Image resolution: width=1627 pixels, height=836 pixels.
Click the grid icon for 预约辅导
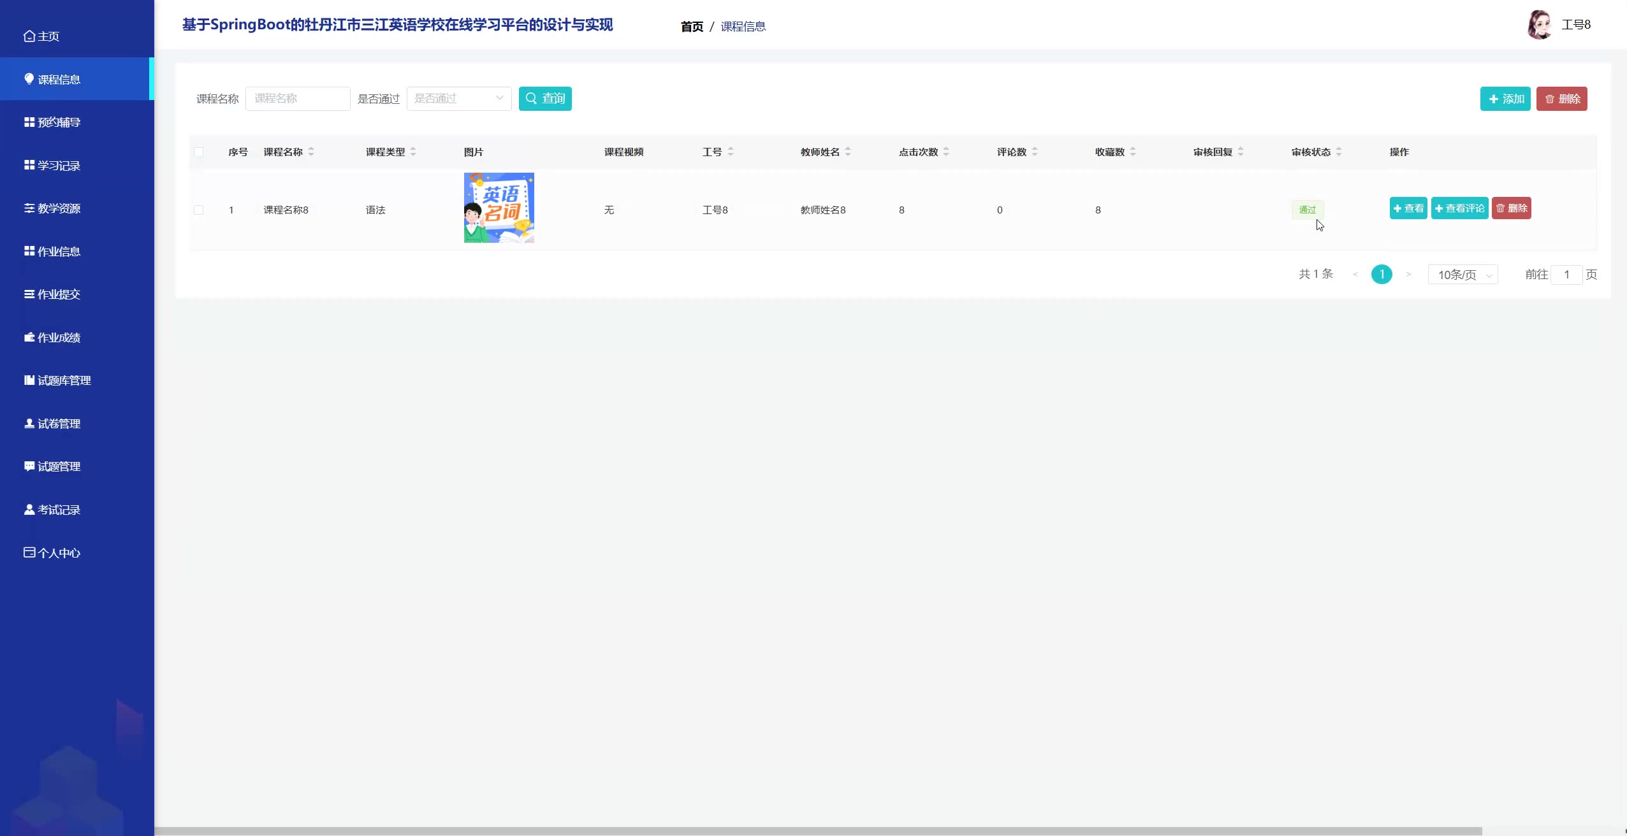pyautogui.click(x=29, y=122)
